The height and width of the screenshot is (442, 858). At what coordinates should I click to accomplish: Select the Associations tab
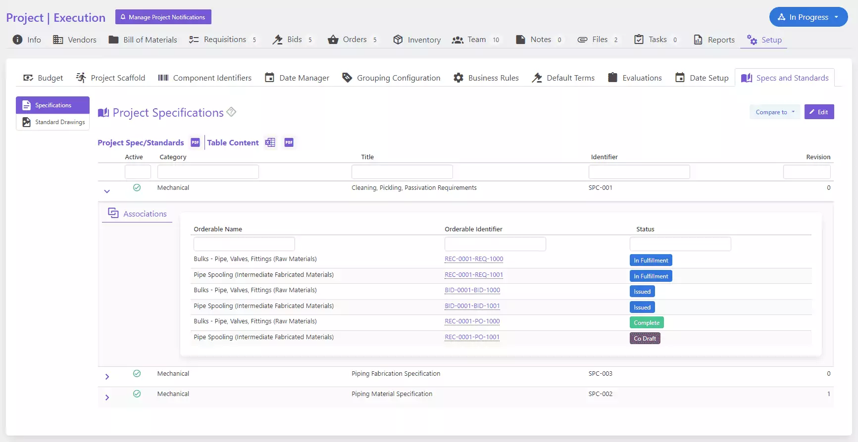137,214
